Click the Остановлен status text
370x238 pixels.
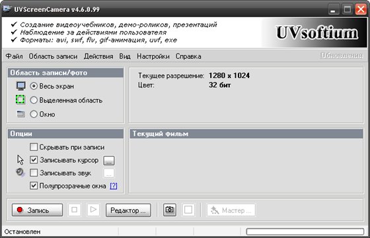click(22, 231)
